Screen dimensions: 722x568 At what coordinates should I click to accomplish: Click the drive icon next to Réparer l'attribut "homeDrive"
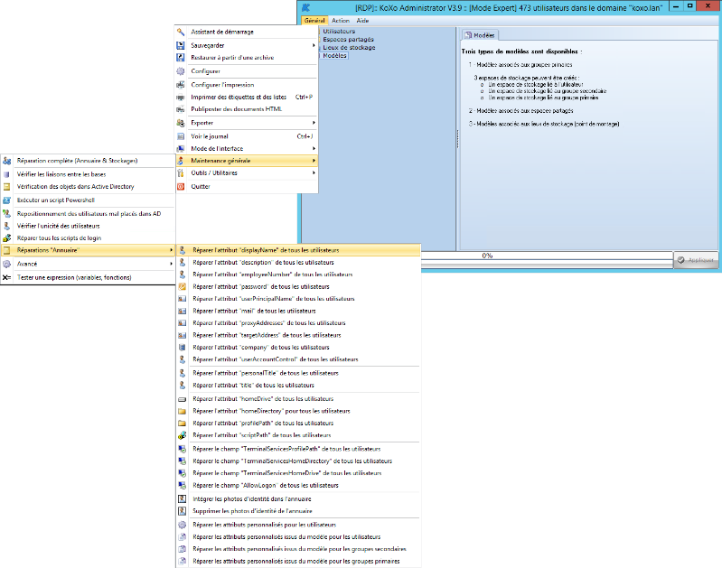[183, 399]
